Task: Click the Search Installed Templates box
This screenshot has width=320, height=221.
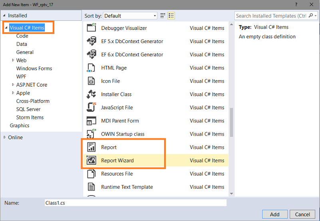Action: [x=271, y=16]
